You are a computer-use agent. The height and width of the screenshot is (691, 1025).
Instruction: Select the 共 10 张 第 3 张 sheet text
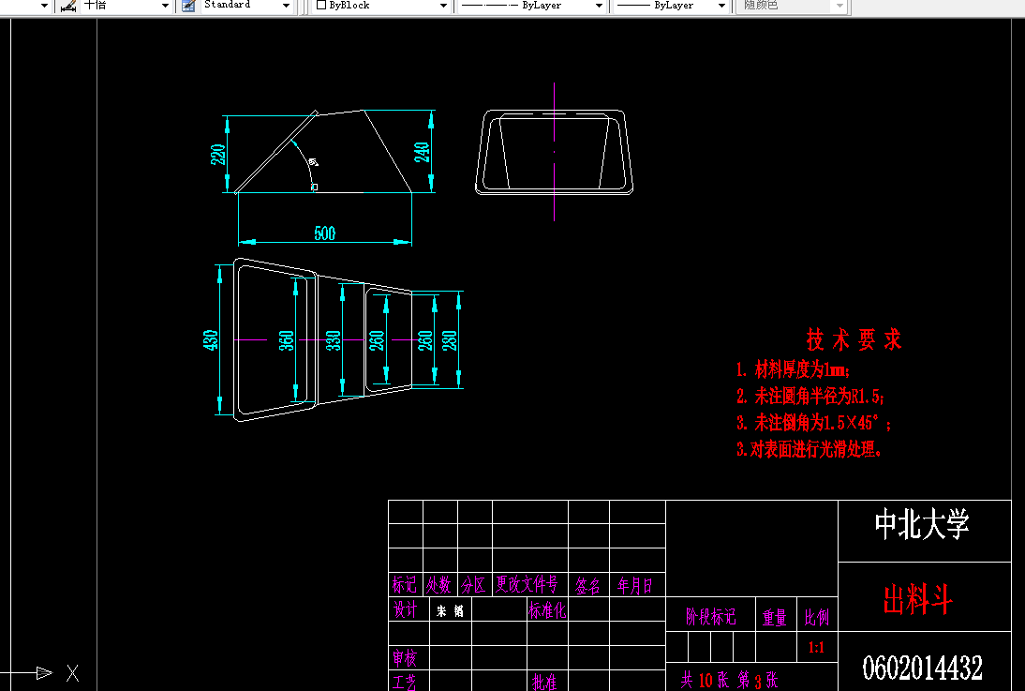[729, 680]
